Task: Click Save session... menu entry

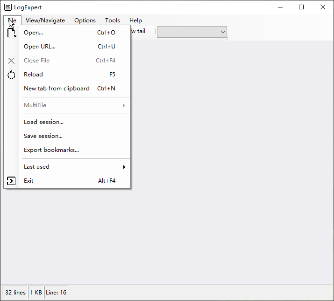Action: [x=43, y=136]
